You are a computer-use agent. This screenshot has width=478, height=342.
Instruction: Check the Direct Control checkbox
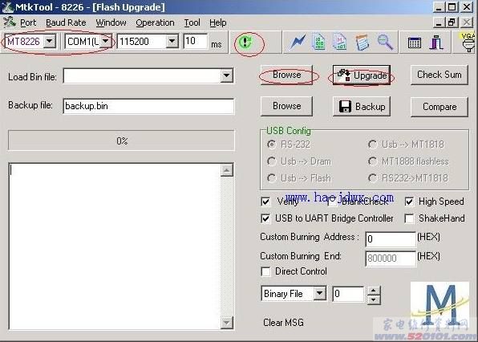pos(265,271)
